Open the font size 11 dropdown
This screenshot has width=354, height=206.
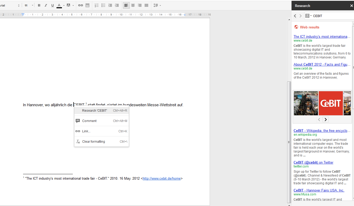[29, 5]
